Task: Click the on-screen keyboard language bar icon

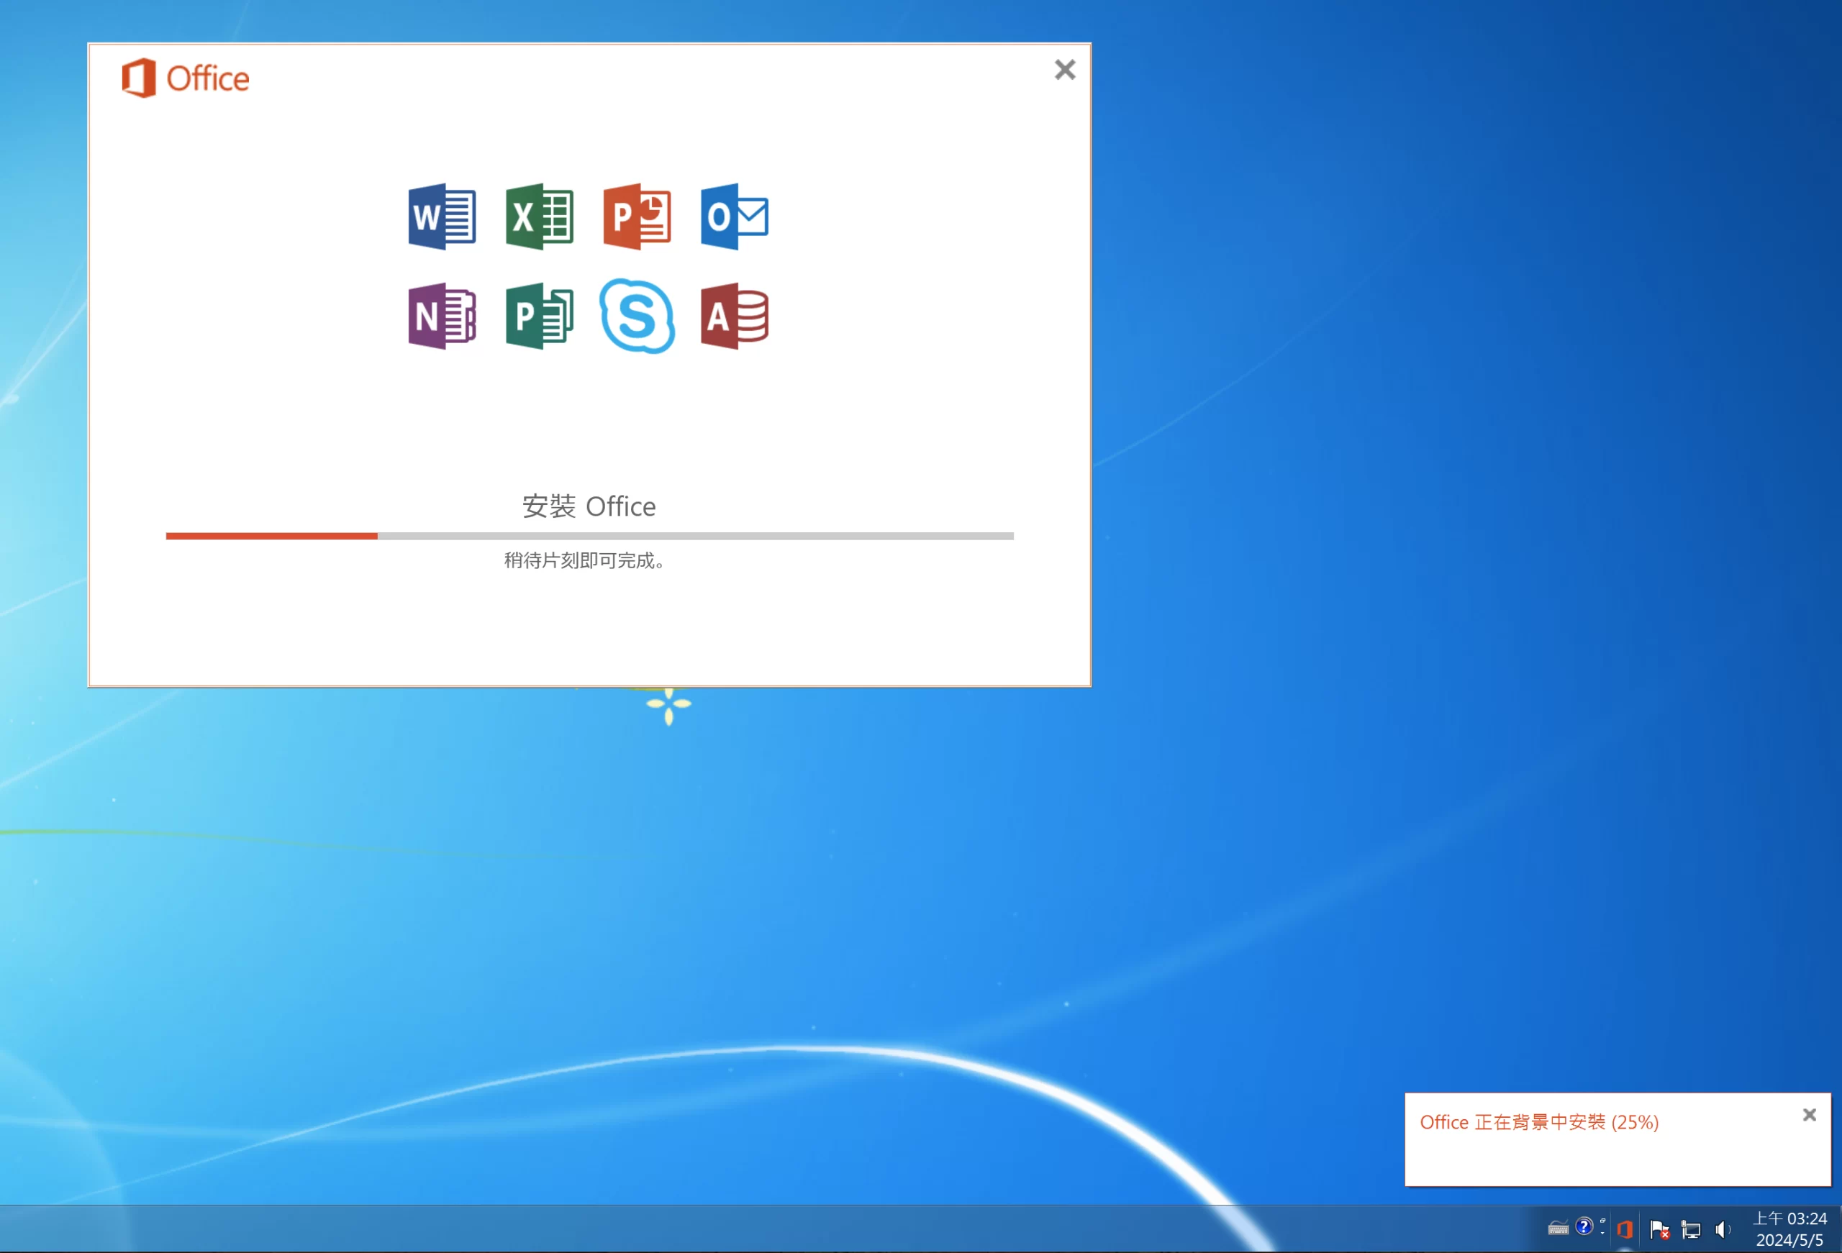Action: click(1558, 1229)
